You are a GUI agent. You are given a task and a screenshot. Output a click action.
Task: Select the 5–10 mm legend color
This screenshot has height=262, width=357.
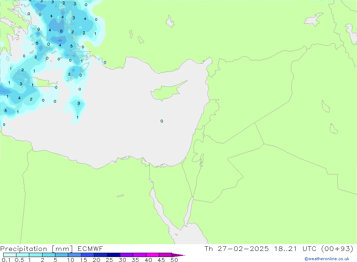(x=62, y=255)
